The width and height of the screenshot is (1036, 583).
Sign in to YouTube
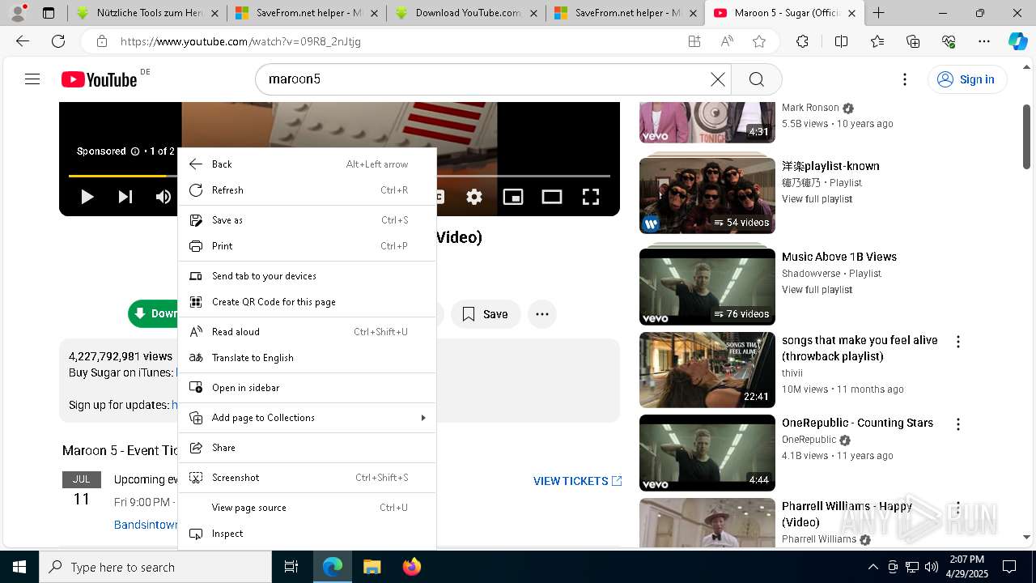click(x=966, y=79)
